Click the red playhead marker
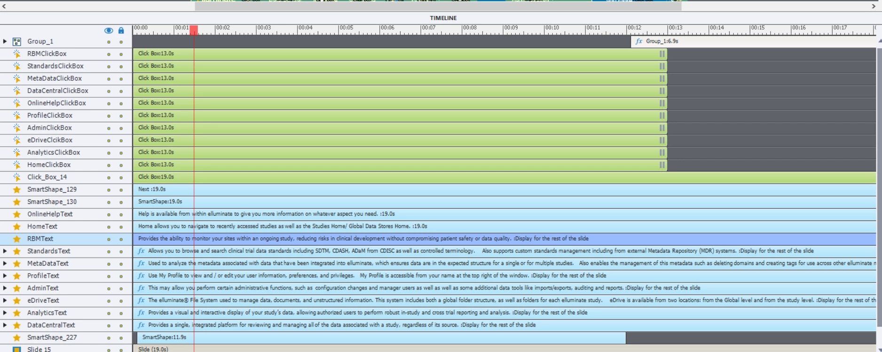The height and width of the screenshot is (352, 882). 194,30
